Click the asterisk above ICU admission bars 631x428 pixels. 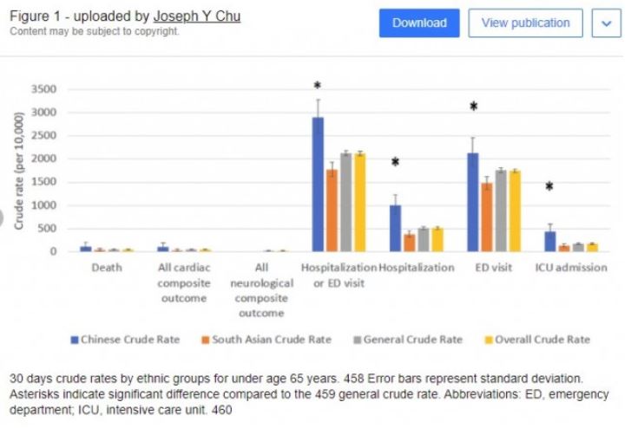coord(549,188)
